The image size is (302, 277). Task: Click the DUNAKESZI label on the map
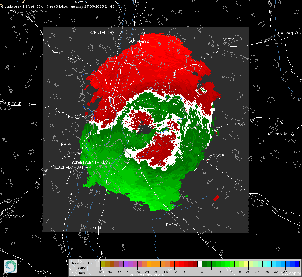click(139, 41)
